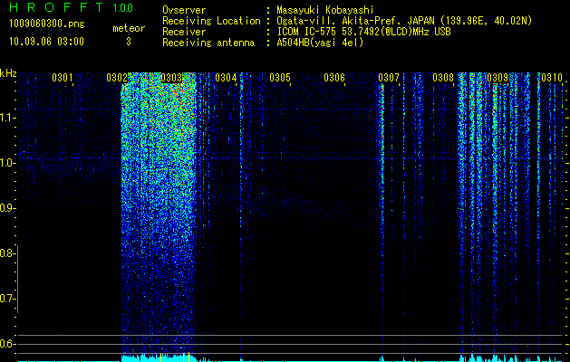Click the 1.1 frequency axis label
This screenshot has width=570, height=362.
[x=6, y=118]
